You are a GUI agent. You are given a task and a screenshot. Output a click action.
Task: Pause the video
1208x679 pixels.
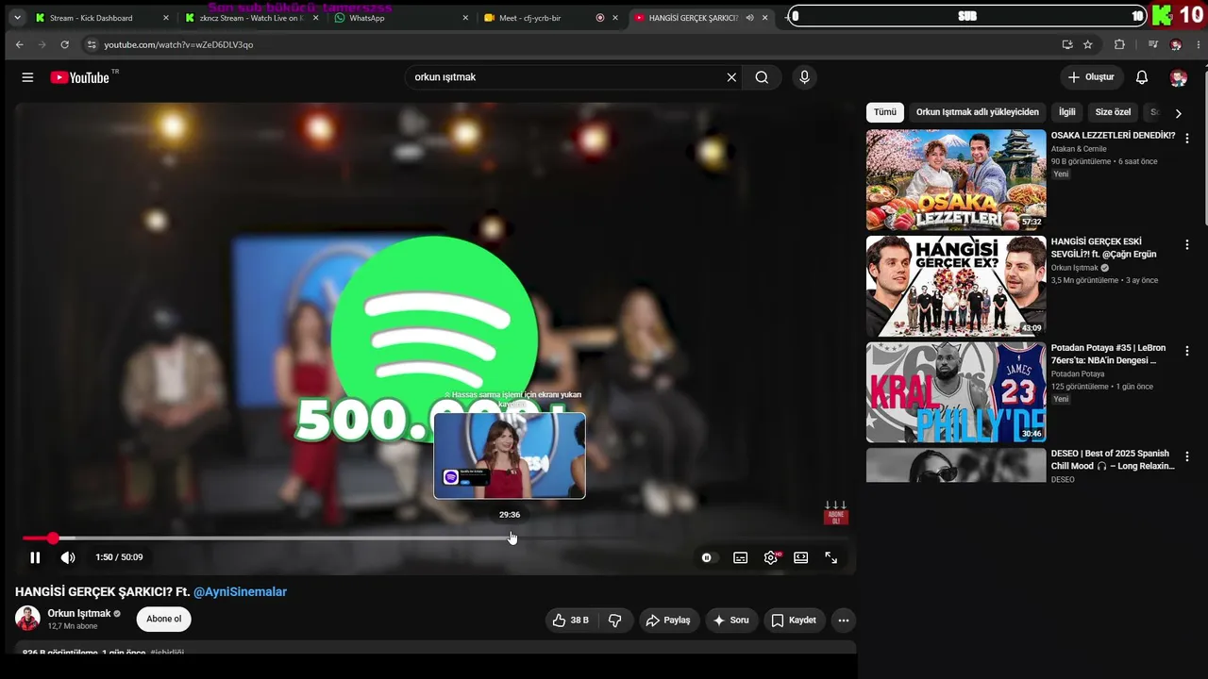coord(35,557)
